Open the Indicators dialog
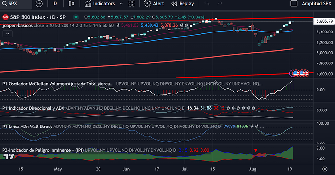 tap(100, 4)
